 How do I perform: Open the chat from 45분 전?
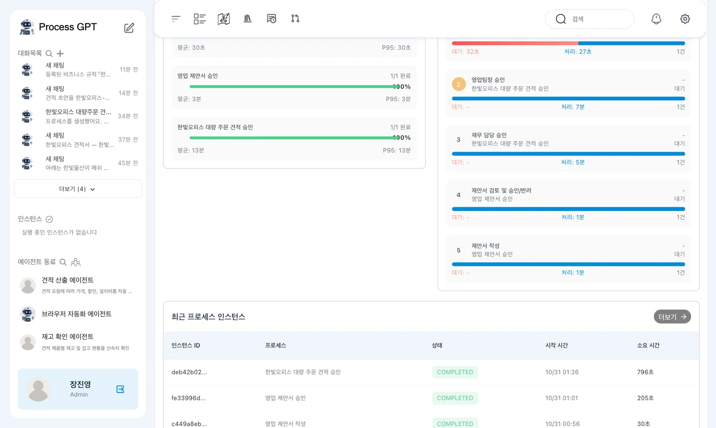[x=78, y=163]
